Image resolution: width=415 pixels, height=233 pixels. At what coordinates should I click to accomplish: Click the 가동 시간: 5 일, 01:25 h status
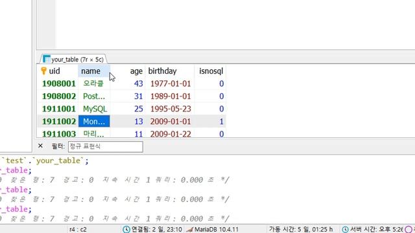tap(301, 229)
